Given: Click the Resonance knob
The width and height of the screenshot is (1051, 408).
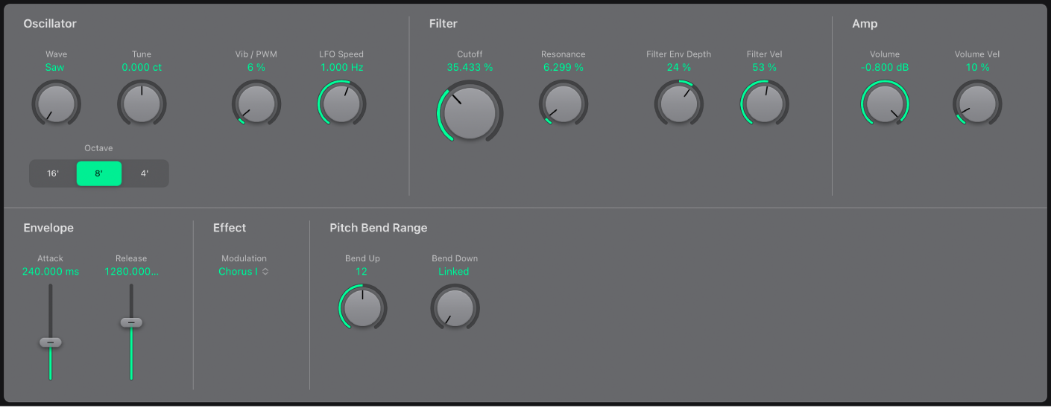Looking at the screenshot, I should click(564, 103).
